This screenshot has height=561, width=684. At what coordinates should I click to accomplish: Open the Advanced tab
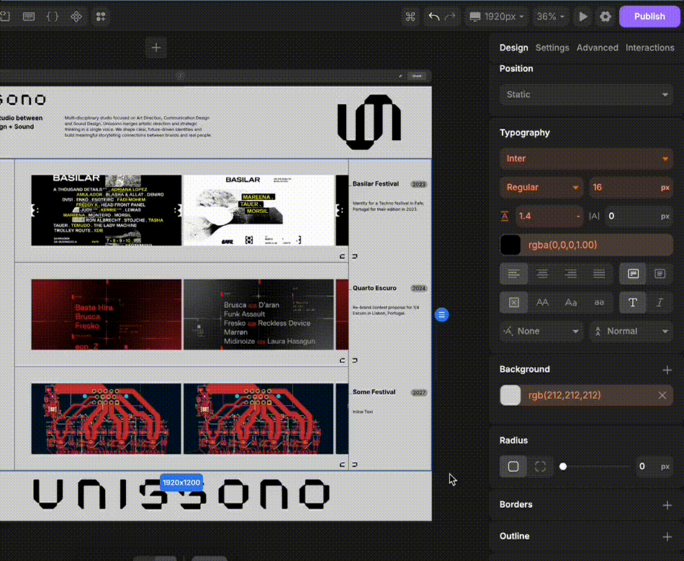(x=597, y=47)
